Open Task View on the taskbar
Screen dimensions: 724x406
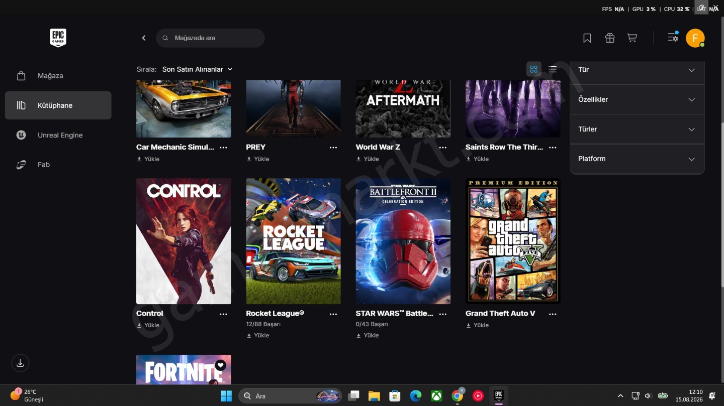tap(353, 396)
